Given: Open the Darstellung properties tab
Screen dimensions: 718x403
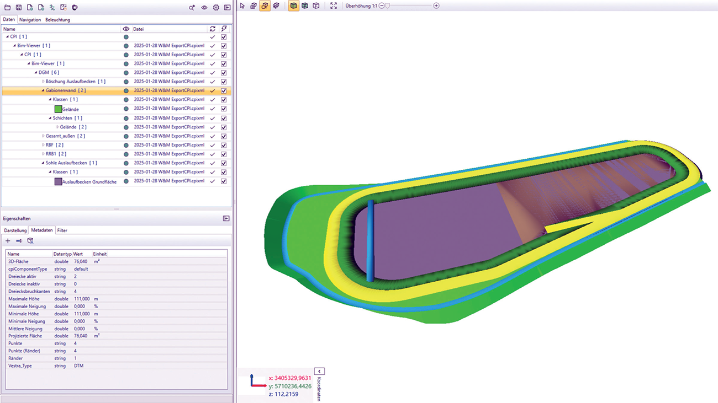Looking at the screenshot, I should tap(15, 230).
